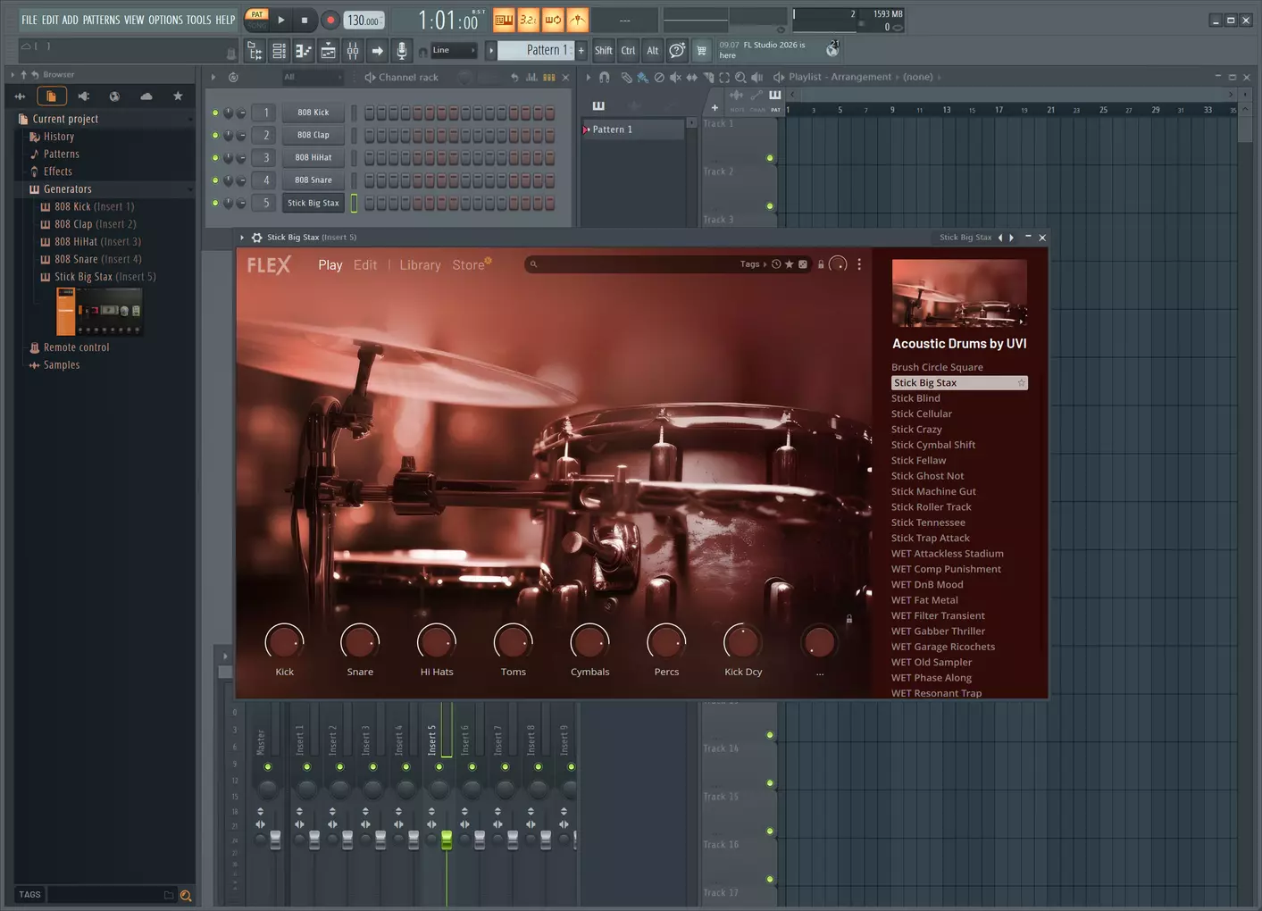Toggle the metronome icon
This screenshot has height=911, width=1262.
[578, 20]
